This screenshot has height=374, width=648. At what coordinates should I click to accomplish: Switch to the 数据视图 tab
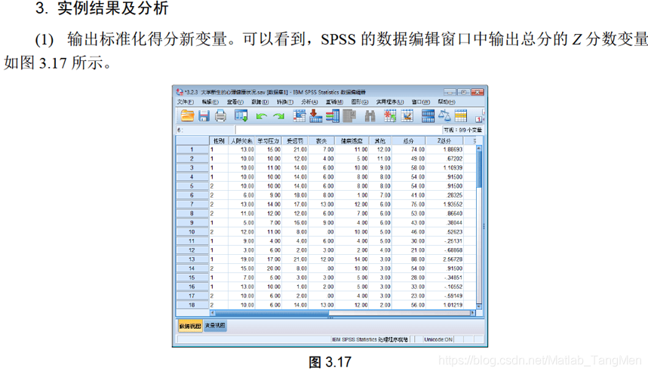click(x=190, y=326)
